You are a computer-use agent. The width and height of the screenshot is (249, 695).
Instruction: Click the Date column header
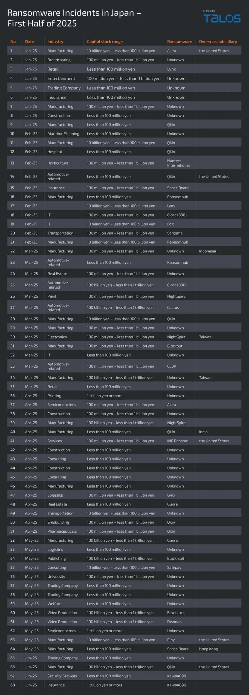29,42
